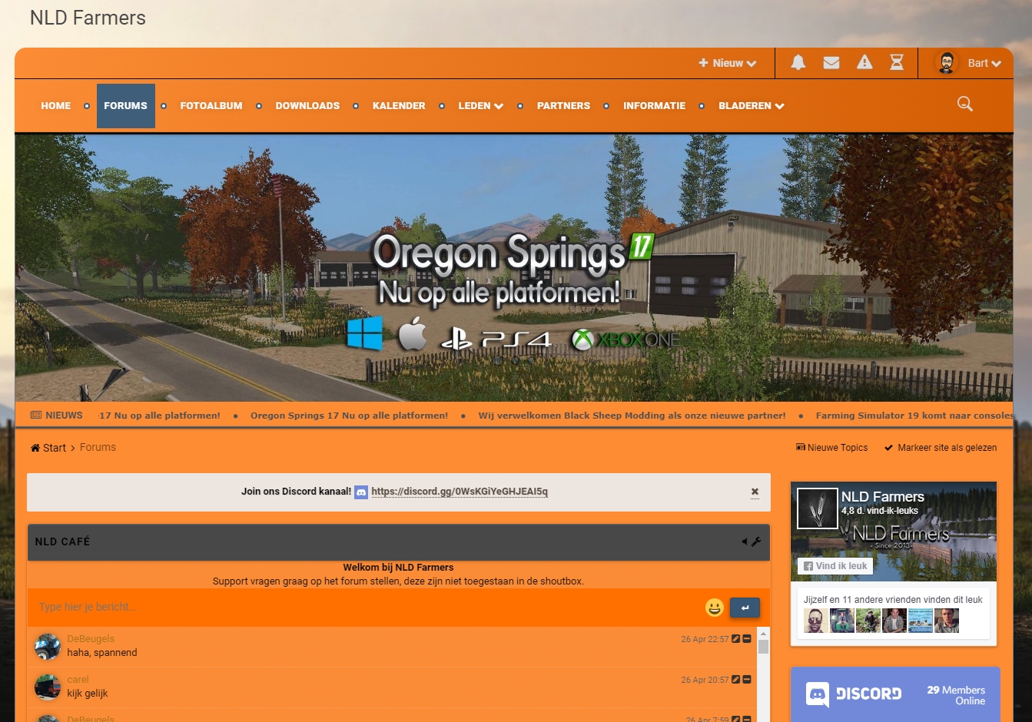Edit carel 20:57 shout via pencil
This screenshot has width=1032, height=722.
click(x=735, y=680)
